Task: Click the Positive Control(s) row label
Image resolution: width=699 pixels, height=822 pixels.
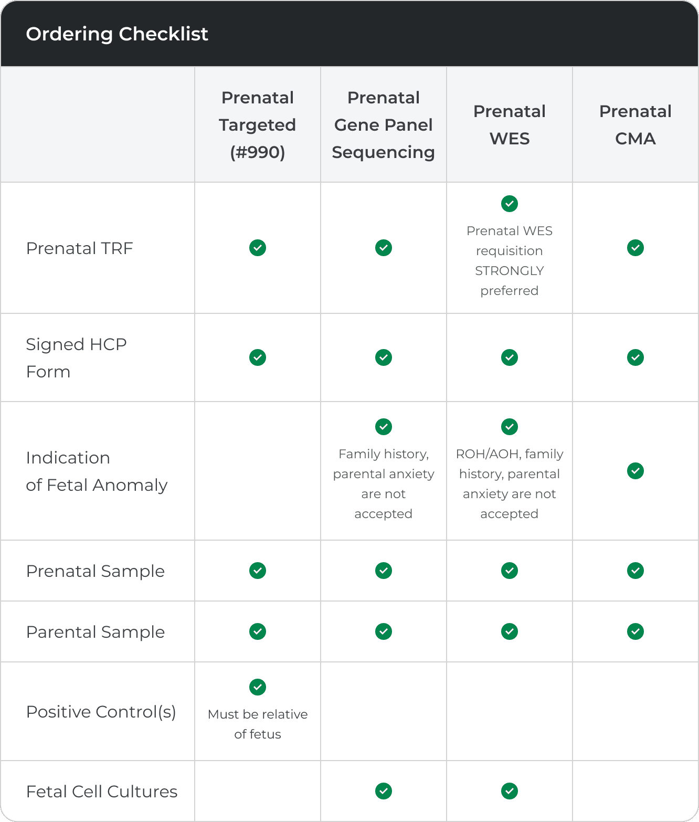Action: [x=101, y=712]
